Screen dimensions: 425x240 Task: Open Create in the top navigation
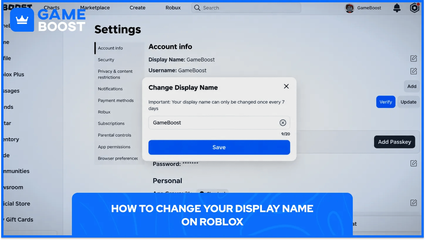pos(137,8)
